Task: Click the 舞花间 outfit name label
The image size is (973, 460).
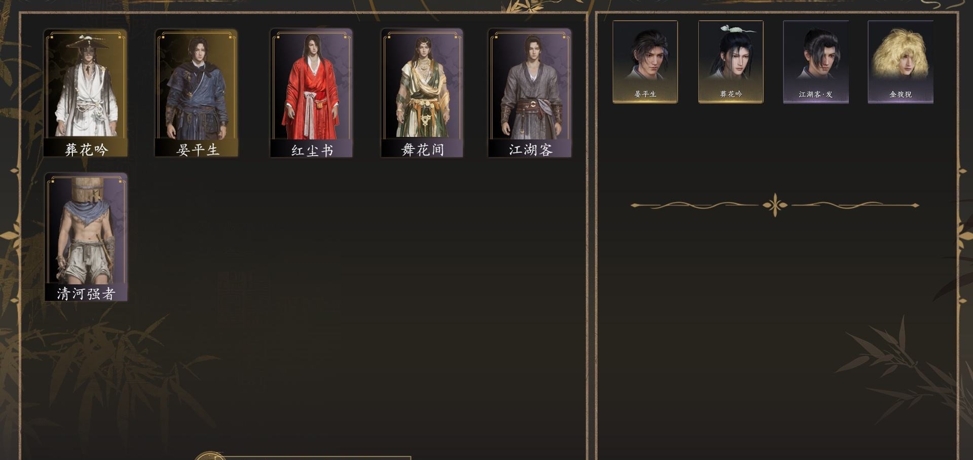Action: tap(423, 149)
